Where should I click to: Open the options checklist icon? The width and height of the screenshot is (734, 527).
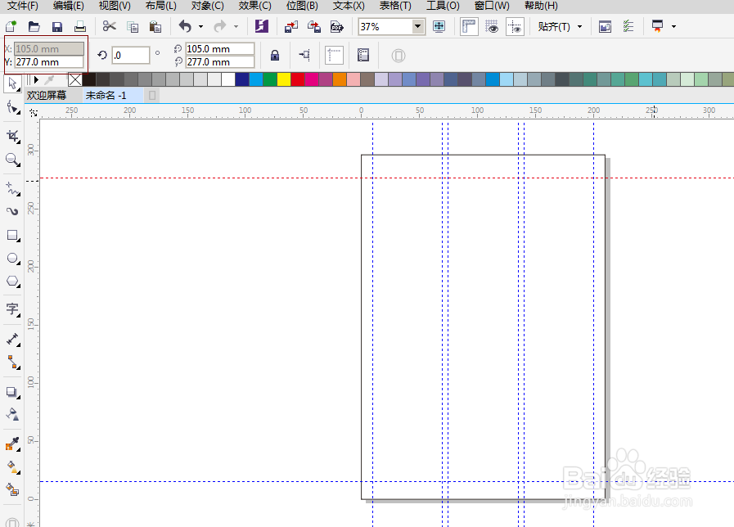point(628,26)
